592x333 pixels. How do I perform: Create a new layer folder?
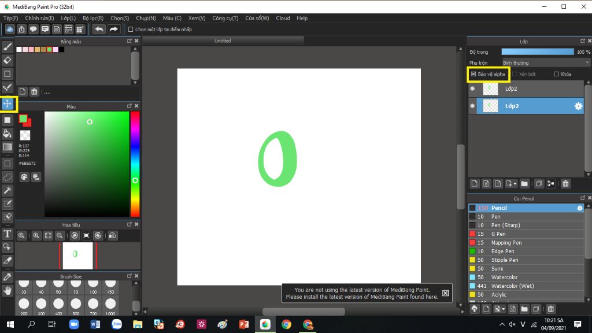[524, 184]
